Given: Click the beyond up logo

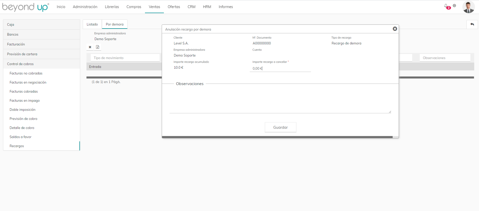Looking at the screenshot, I should pos(25,7).
